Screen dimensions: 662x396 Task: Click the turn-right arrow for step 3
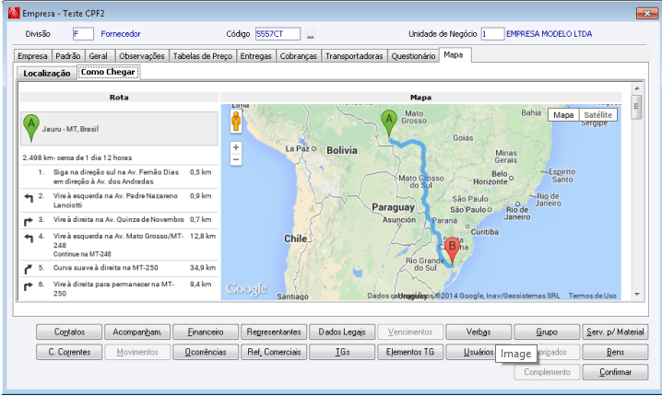[28, 221]
